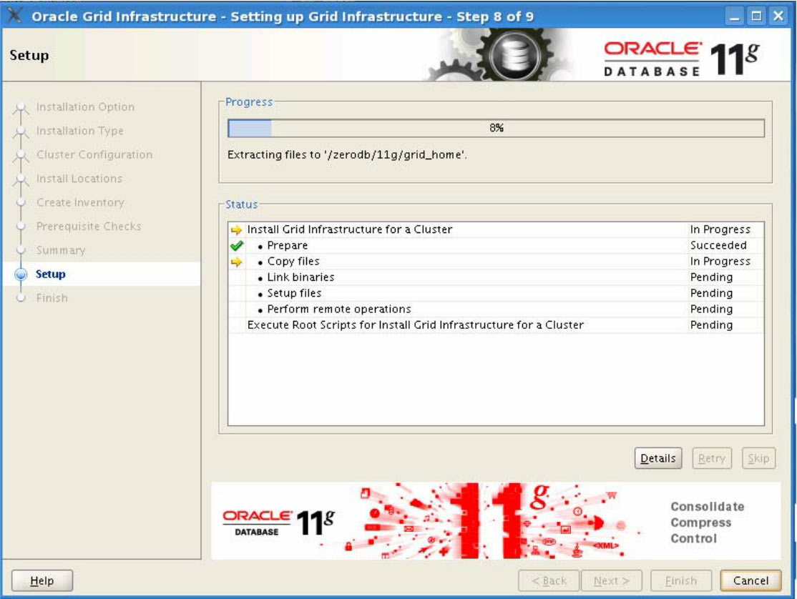Select the Setup step in sidebar

click(x=51, y=274)
